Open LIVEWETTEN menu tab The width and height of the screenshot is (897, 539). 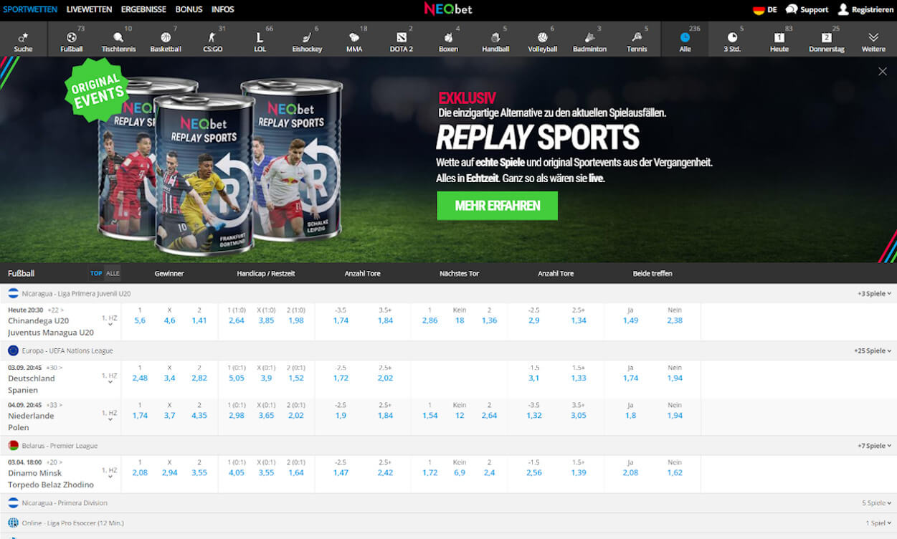tap(89, 10)
